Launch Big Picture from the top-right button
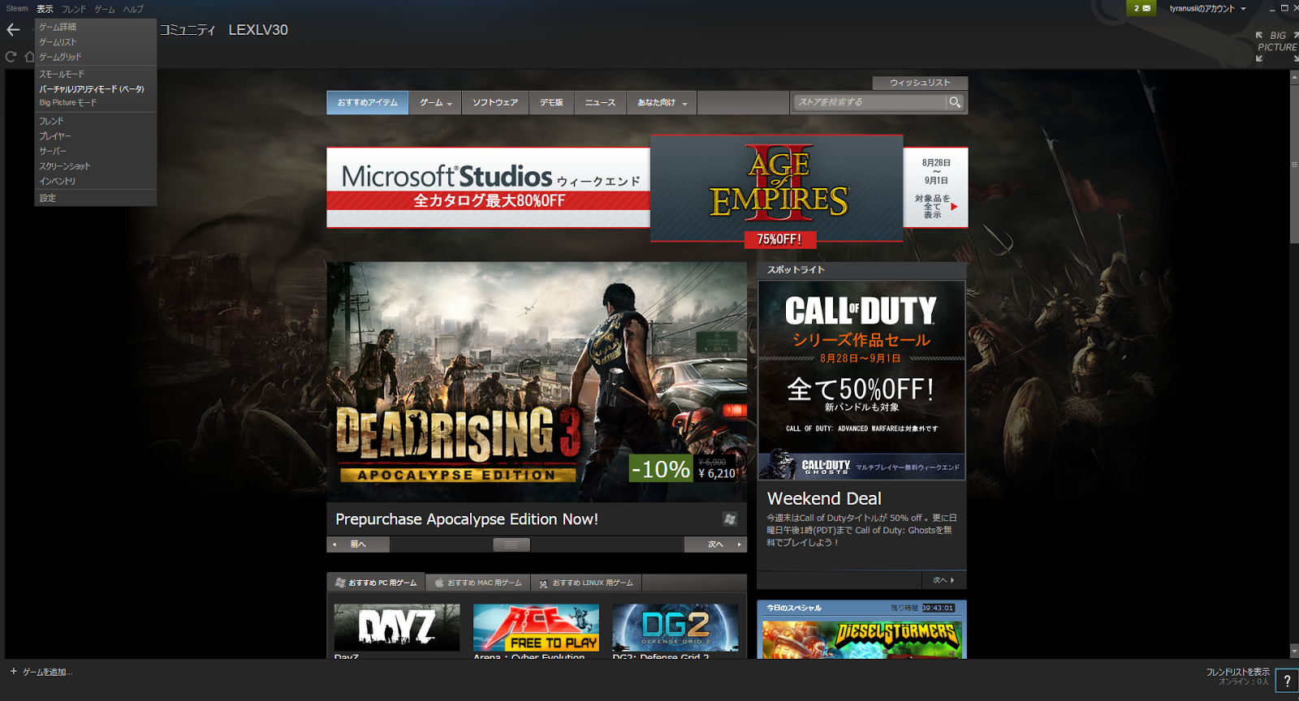This screenshot has height=701, width=1299. (1277, 47)
